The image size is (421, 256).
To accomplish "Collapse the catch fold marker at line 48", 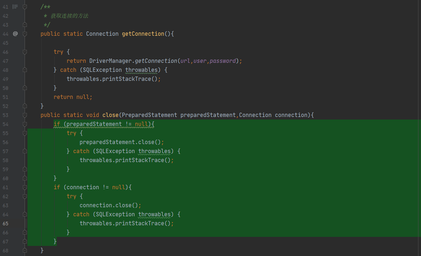I will [x=25, y=70].
